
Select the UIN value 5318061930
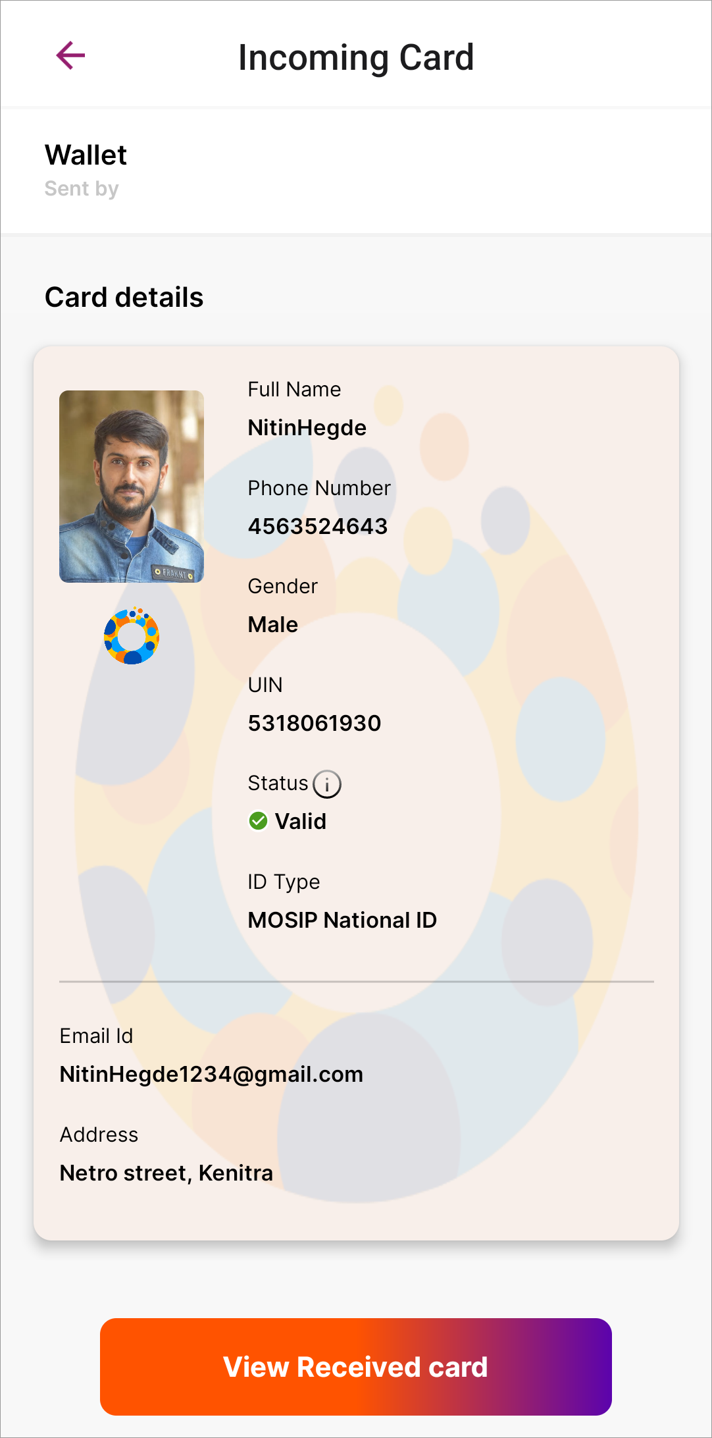tap(315, 724)
